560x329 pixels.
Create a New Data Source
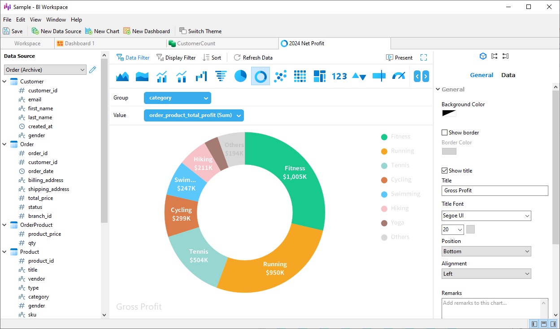(x=56, y=31)
